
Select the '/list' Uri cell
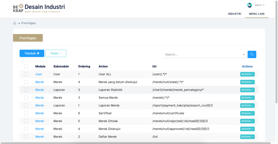[155, 137]
